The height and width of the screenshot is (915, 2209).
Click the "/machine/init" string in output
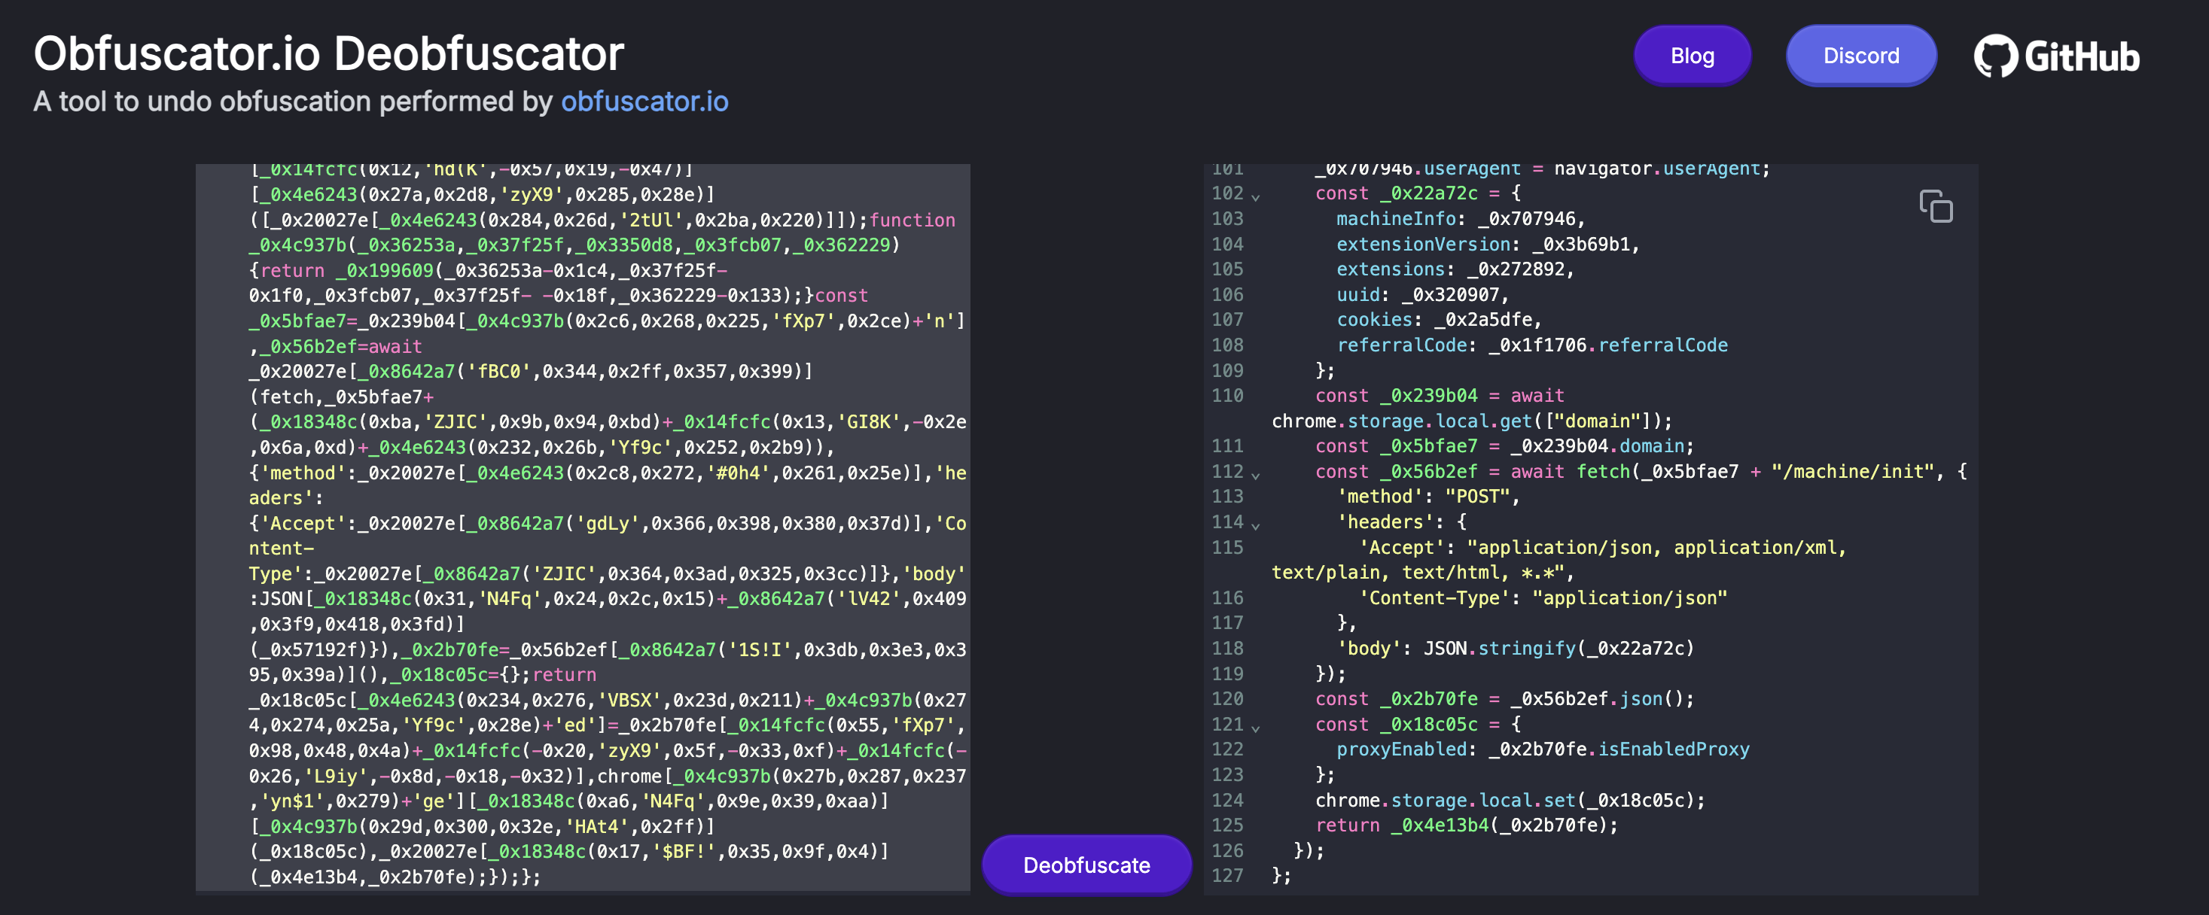[x=1853, y=471]
